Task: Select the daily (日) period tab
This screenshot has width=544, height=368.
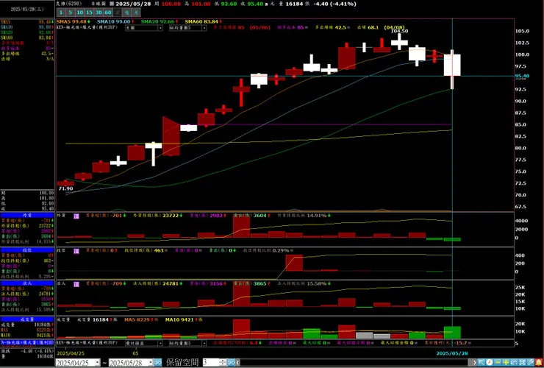Action: click(x=118, y=13)
